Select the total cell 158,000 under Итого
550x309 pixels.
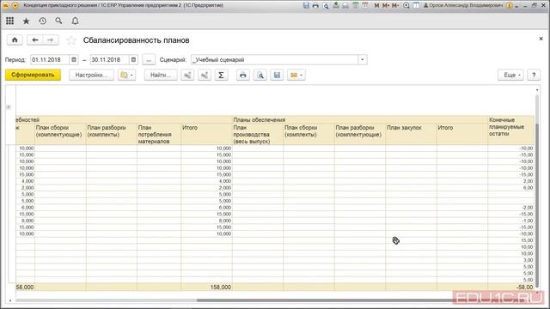click(206, 287)
